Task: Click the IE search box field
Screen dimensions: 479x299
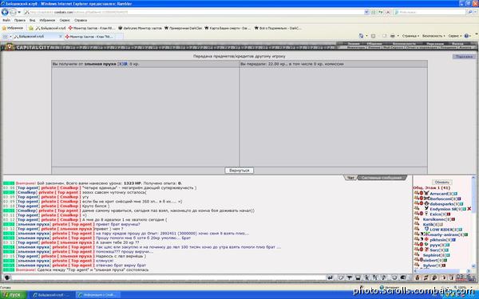Action: click(x=430, y=12)
